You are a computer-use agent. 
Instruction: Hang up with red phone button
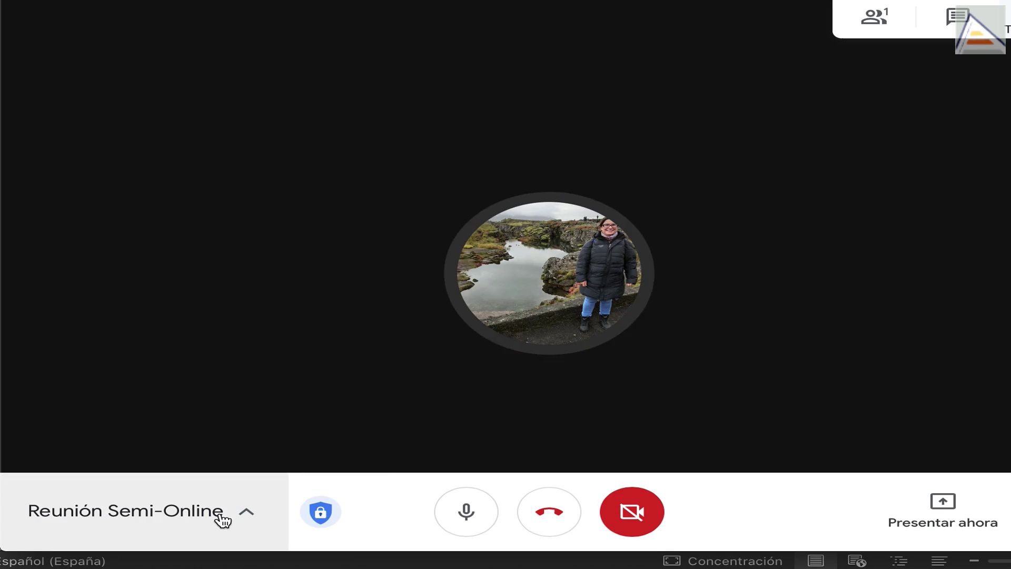(549, 512)
